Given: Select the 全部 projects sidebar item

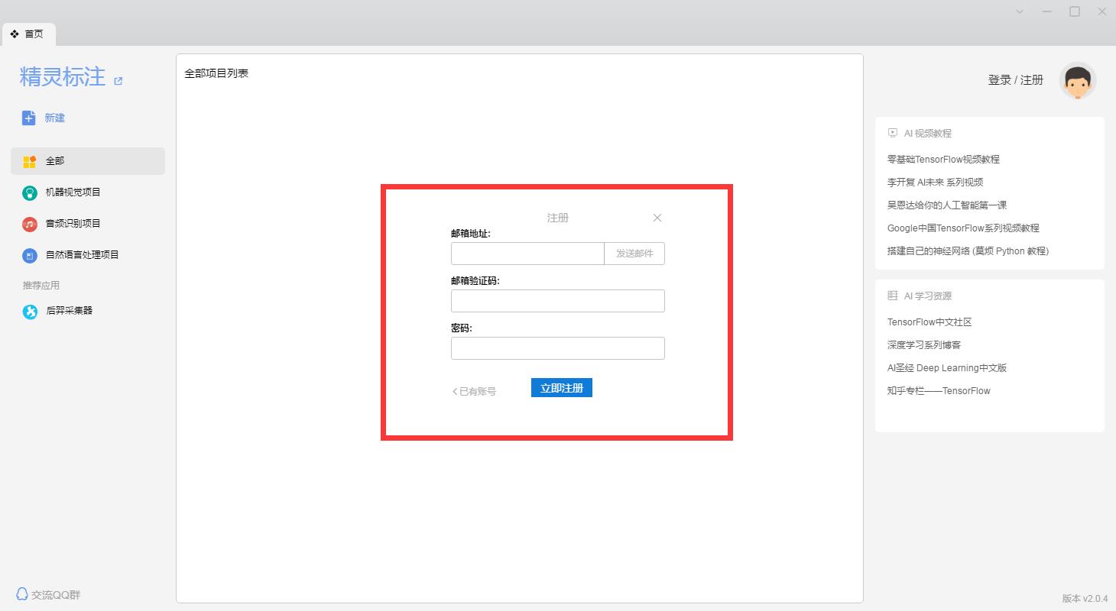Looking at the screenshot, I should coord(87,161).
